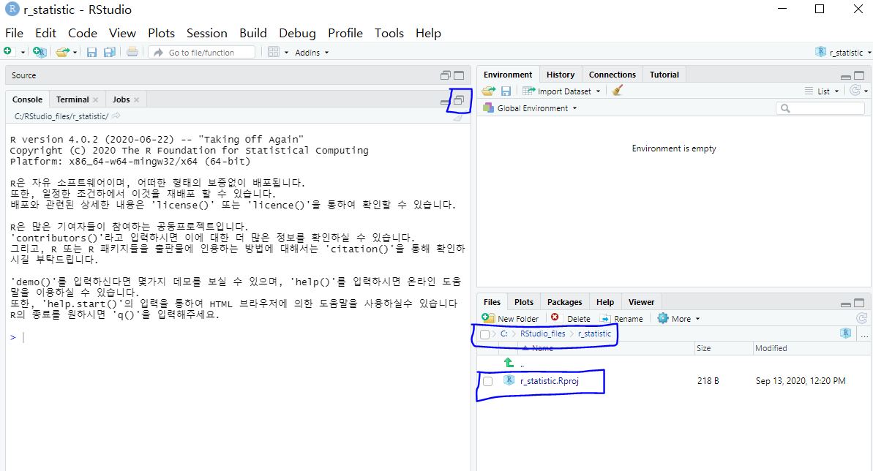Restore the Source pane

(446, 75)
